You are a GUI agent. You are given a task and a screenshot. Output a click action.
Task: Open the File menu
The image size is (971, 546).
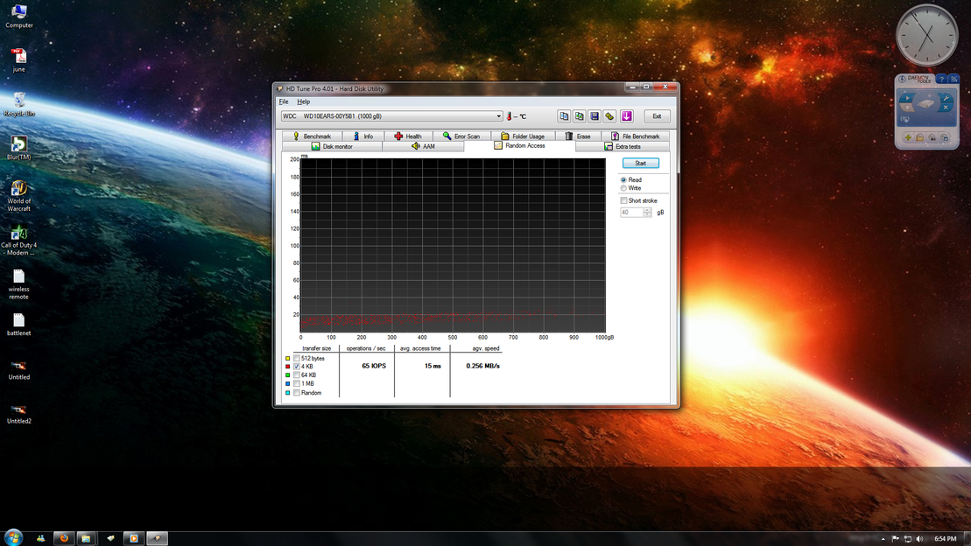click(284, 101)
